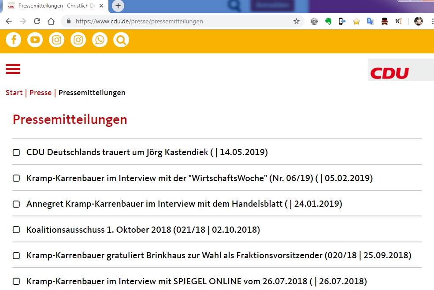This screenshot has height=290, width=434.
Task: Click the site search magnifier icon
Action: 121,40
